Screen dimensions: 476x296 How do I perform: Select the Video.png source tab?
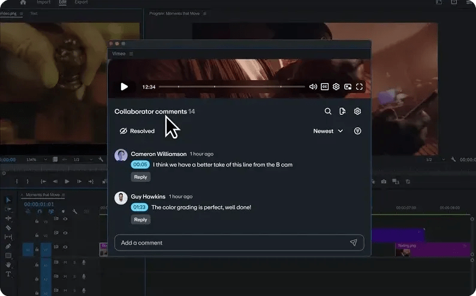coord(8,13)
